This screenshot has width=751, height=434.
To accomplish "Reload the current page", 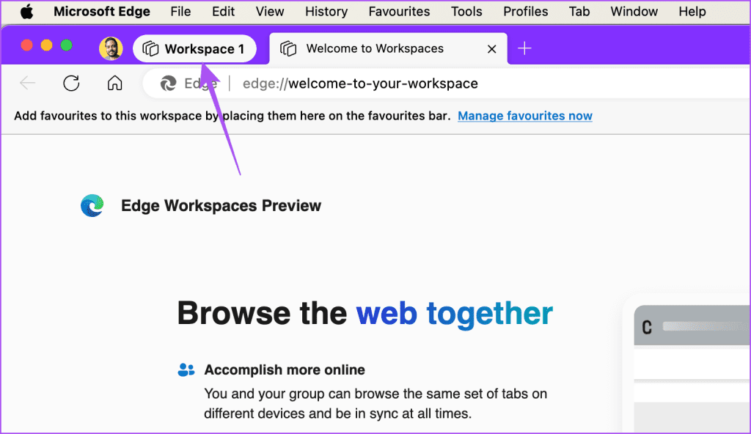I will coord(71,83).
